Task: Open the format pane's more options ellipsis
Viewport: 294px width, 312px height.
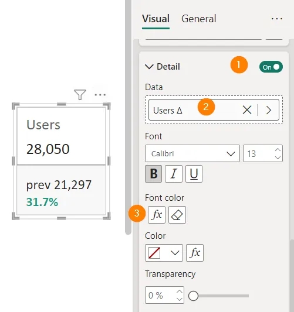Action: pos(276,19)
